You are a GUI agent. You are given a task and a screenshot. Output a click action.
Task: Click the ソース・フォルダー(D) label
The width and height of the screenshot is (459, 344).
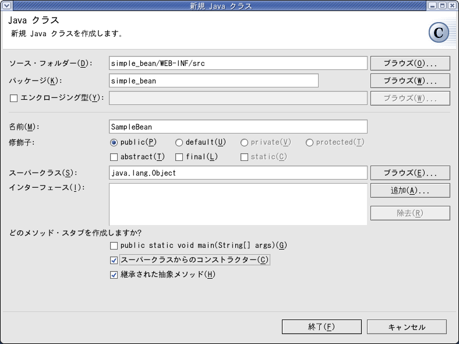[51, 64]
